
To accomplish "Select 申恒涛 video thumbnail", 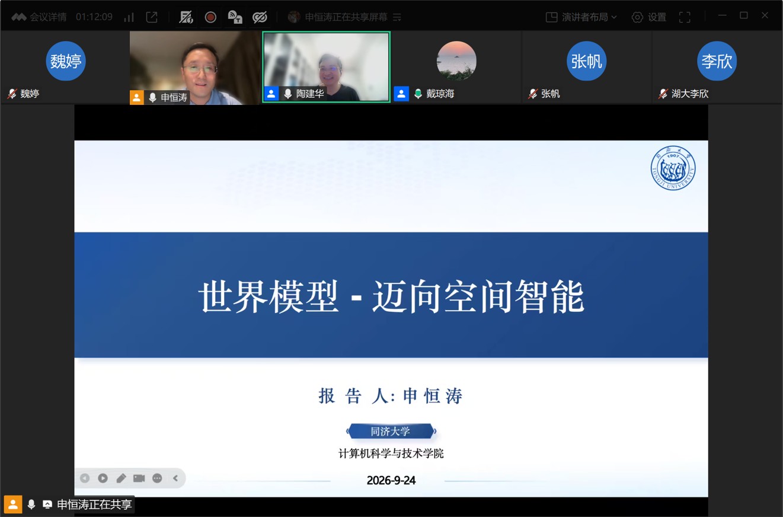I will (x=195, y=68).
